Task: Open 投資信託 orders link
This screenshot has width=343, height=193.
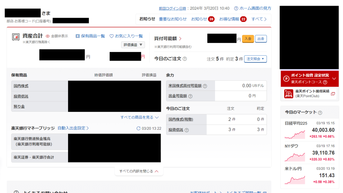Action: 176,130
